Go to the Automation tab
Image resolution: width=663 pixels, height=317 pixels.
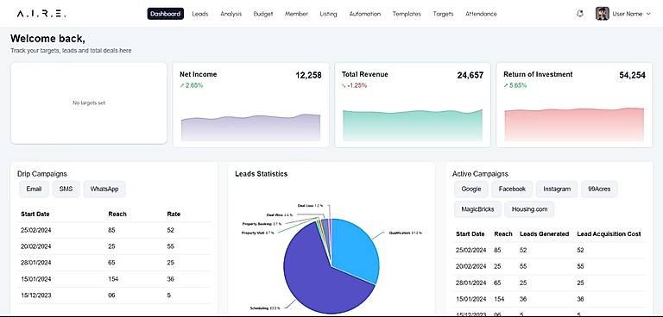(x=365, y=14)
